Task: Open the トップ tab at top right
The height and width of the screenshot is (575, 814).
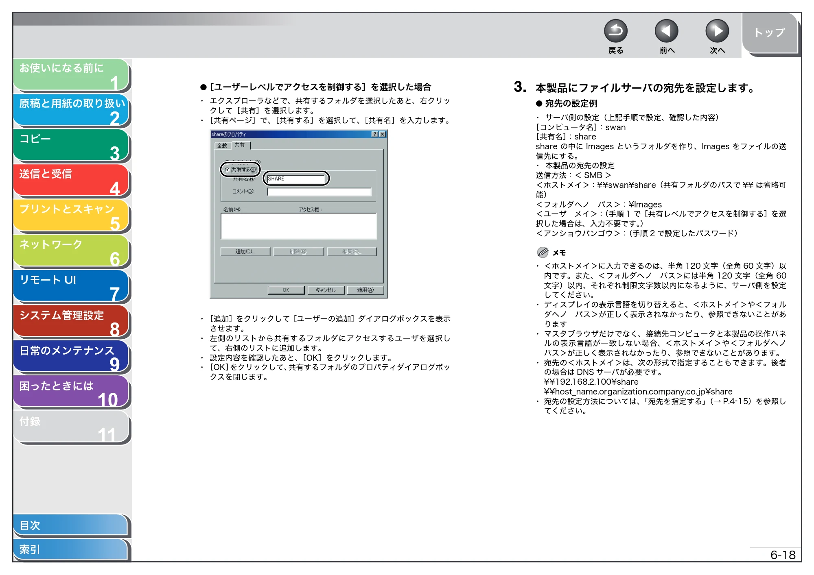Action: click(769, 33)
